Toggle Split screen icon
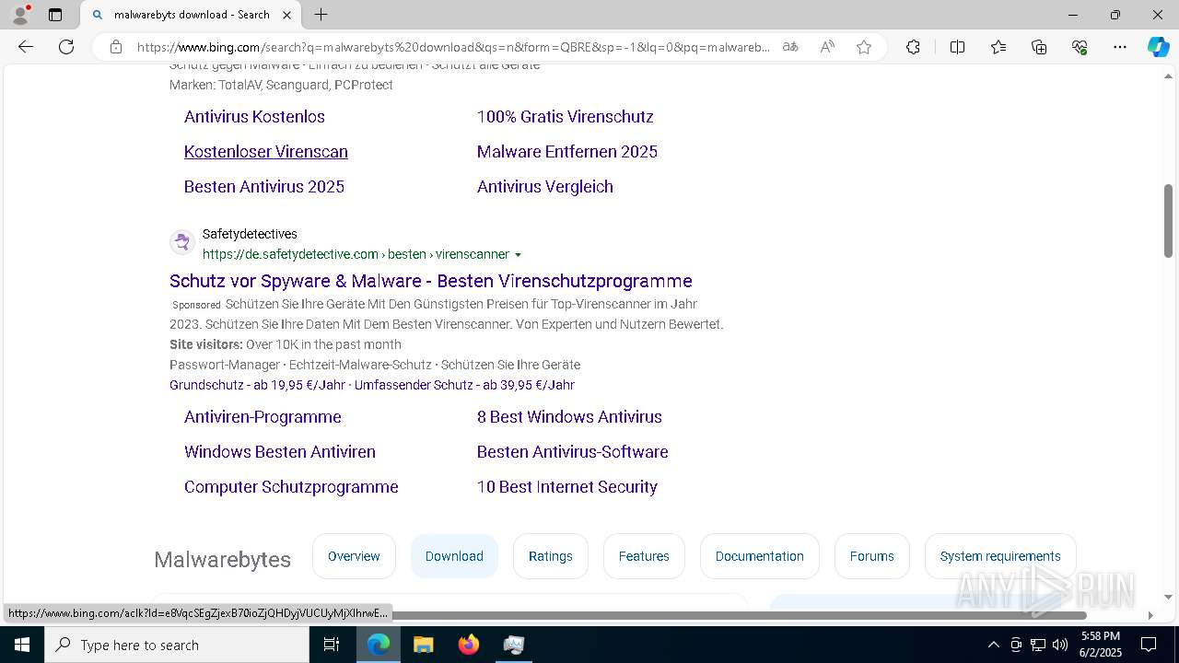The height and width of the screenshot is (663, 1179). coord(957,47)
